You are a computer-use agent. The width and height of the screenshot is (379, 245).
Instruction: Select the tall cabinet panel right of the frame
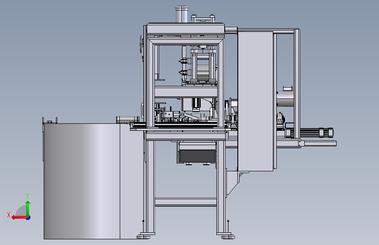(x=255, y=101)
